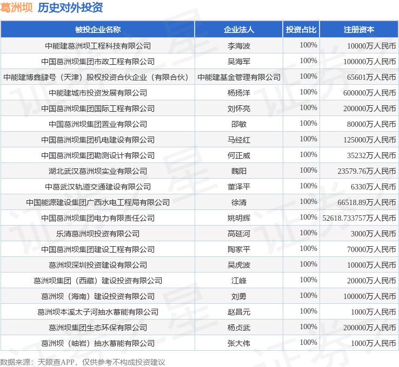Screen dimensions: 399x367
Task: Click 葛洲坝本溪太子河抽水蓄能有限公司 cell
Action: tap(98, 312)
